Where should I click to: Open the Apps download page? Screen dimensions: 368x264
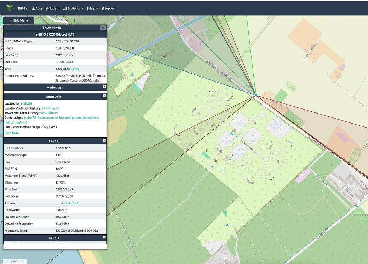[37, 8]
